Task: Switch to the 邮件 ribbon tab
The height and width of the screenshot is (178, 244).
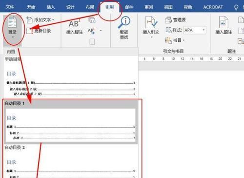Action: pos(129,7)
